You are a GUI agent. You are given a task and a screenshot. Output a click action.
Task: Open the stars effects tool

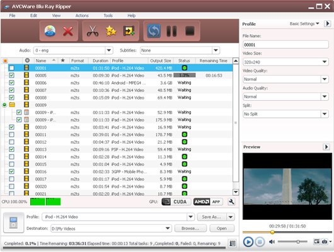coord(111,31)
